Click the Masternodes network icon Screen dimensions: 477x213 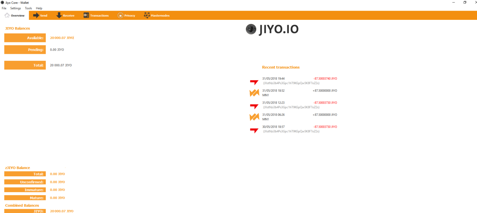pos(147,15)
